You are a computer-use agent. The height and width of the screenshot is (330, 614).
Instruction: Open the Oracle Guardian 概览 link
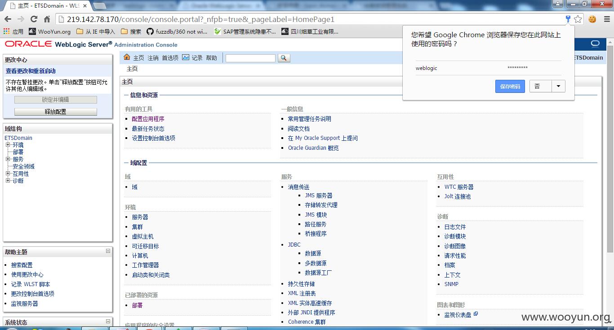point(313,148)
